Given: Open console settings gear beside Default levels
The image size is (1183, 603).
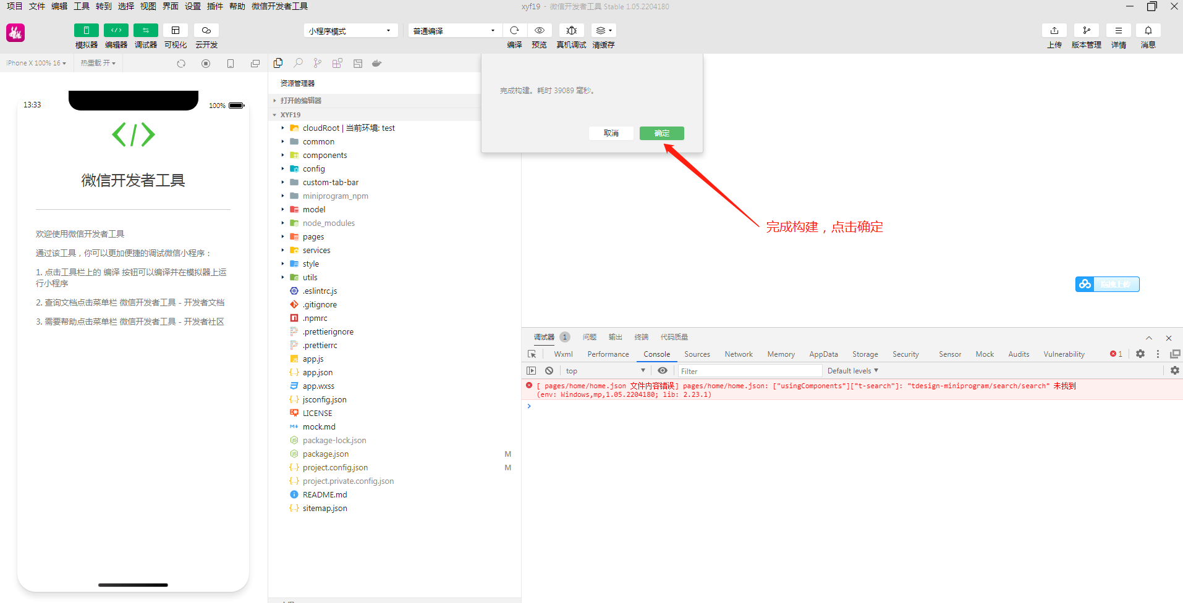Looking at the screenshot, I should click(1175, 370).
